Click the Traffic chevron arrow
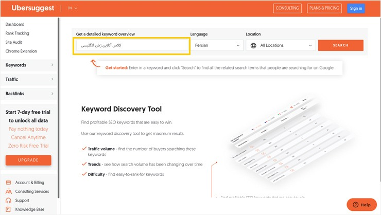 [x=52, y=79]
